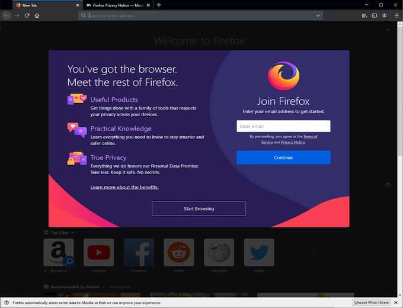Close the New Tab tab

[78, 5]
